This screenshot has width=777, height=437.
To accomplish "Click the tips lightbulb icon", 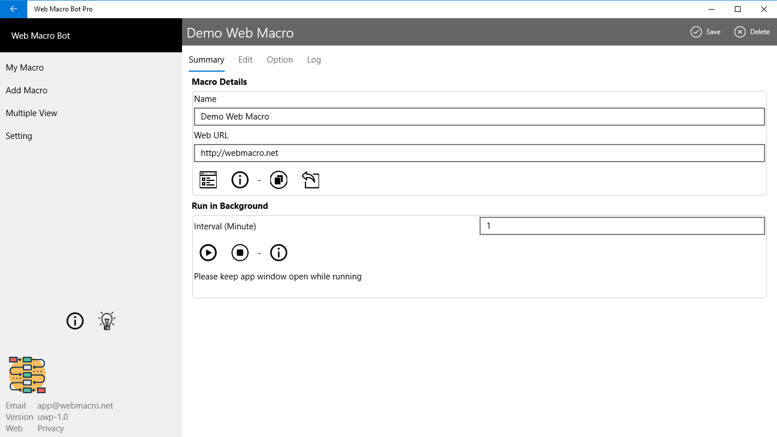I will [x=106, y=320].
